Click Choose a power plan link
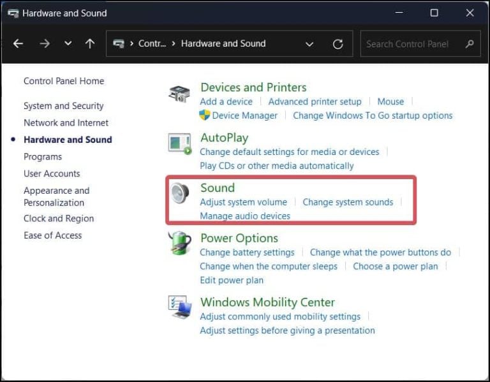This screenshot has height=382, width=490. [396, 267]
